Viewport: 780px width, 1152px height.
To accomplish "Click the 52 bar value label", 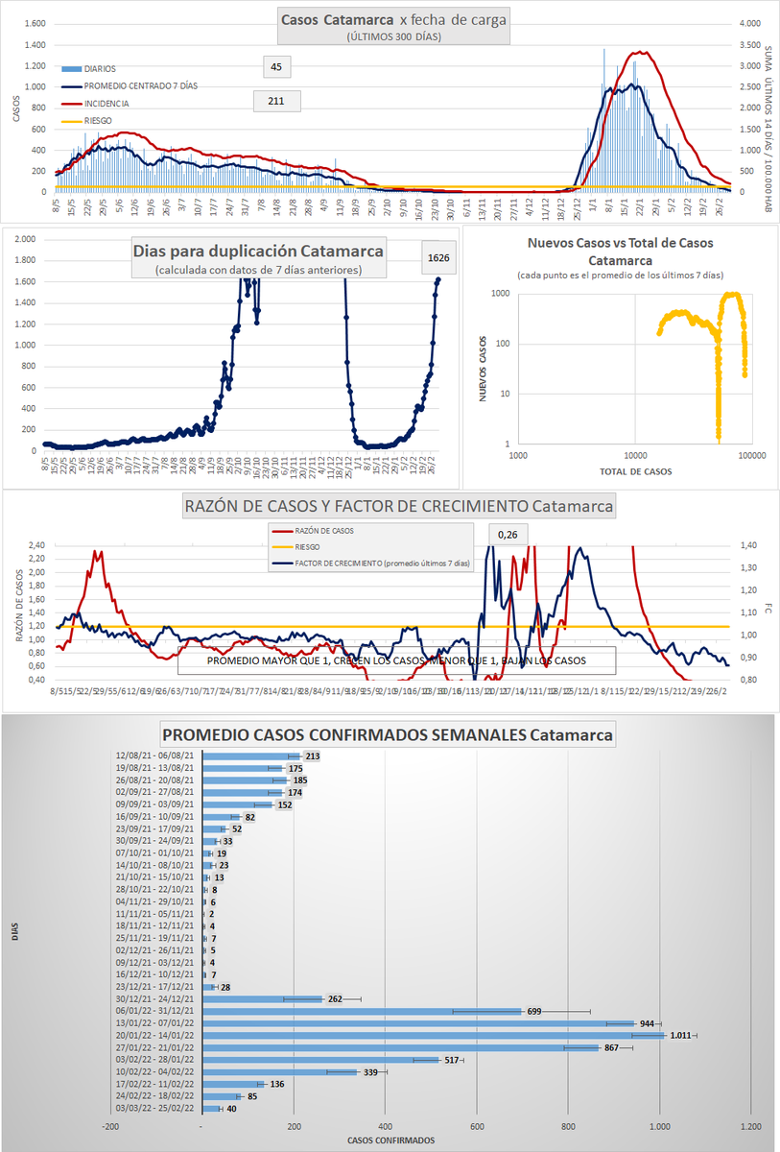I will 236,828.
